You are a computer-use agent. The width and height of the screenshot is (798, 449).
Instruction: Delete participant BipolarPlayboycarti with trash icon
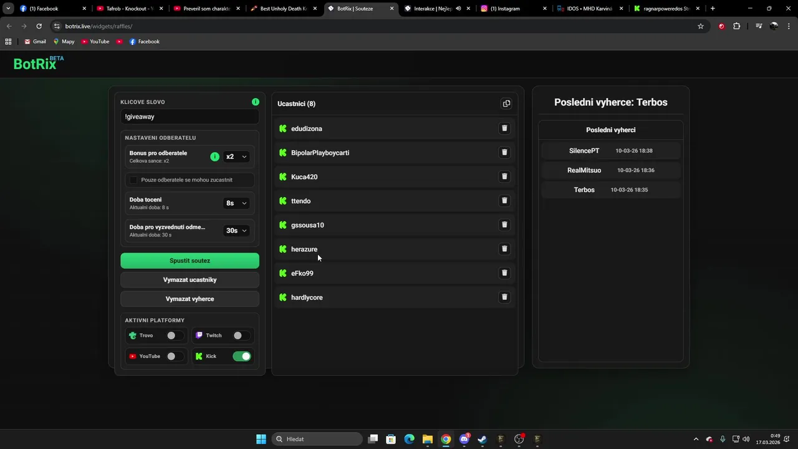point(504,152)
